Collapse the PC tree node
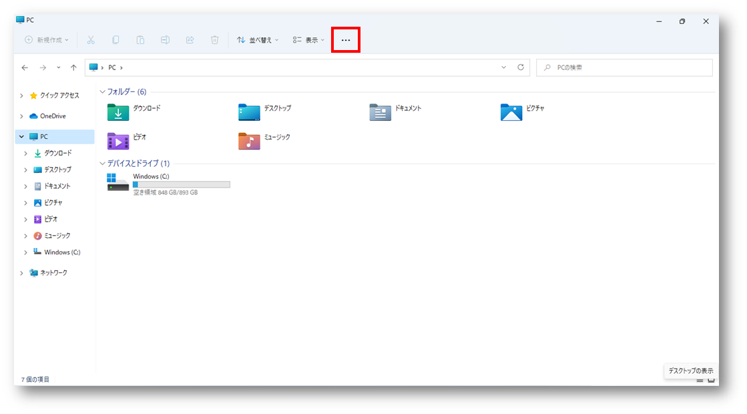Screen dimensions: 747x414 point(21,137)
